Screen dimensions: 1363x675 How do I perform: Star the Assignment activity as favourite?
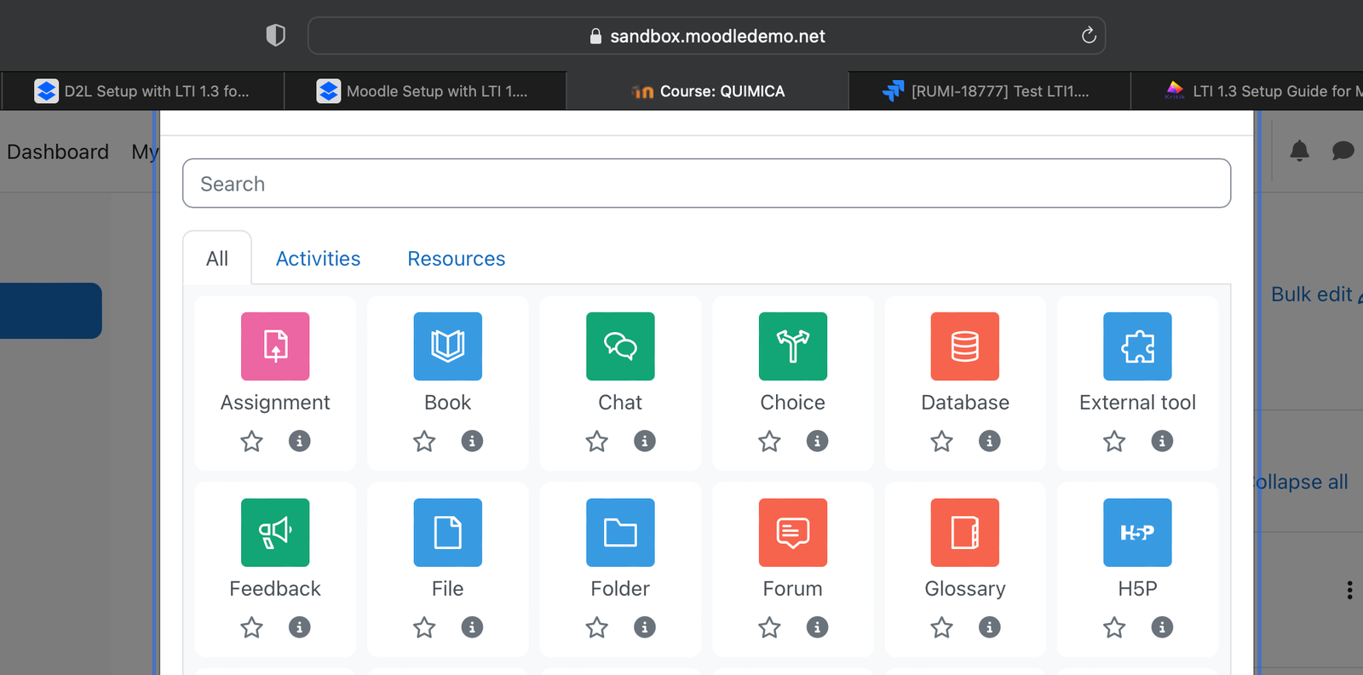tap(251, 441)
